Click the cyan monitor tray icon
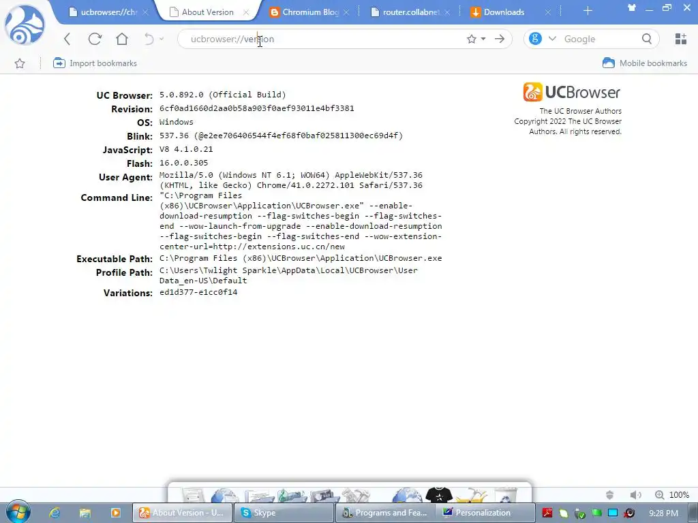Viewport: 698px width, 523px height. 613,513
